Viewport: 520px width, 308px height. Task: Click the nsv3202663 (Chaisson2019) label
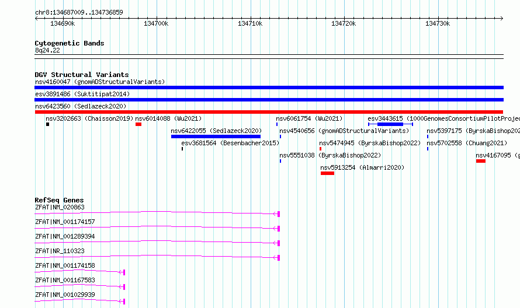pos(89,118)
